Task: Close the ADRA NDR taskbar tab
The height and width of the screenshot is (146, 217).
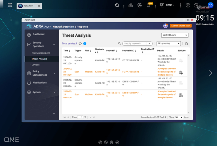Action: point(39,6)
